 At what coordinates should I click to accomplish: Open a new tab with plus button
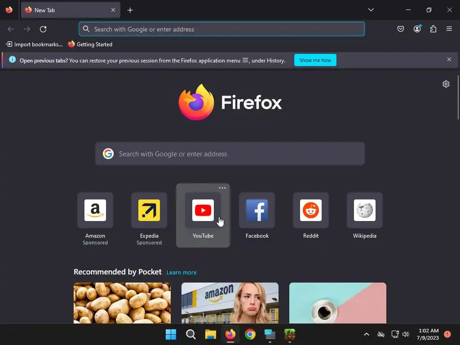[130, 10]
